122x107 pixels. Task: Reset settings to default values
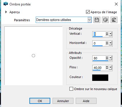pyautogui.click(x=114, y=20)
